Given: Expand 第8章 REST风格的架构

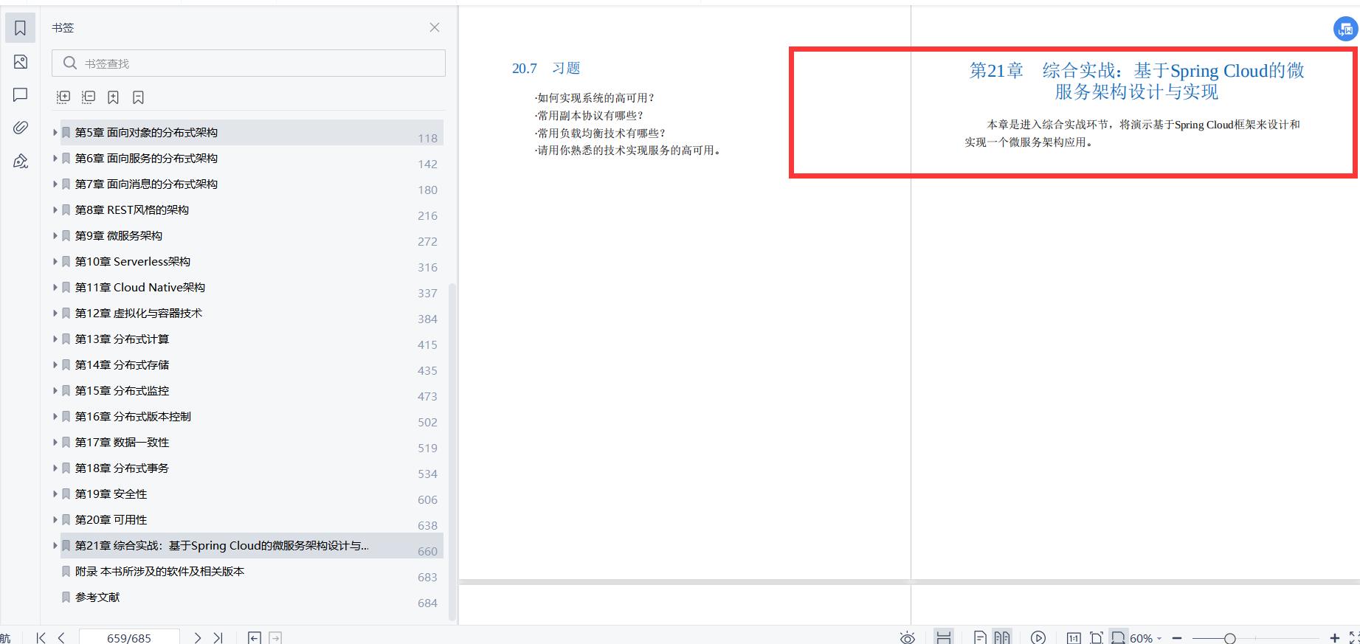Looking at the screenshot, I should pyautogui.click(x=55, y=210).
